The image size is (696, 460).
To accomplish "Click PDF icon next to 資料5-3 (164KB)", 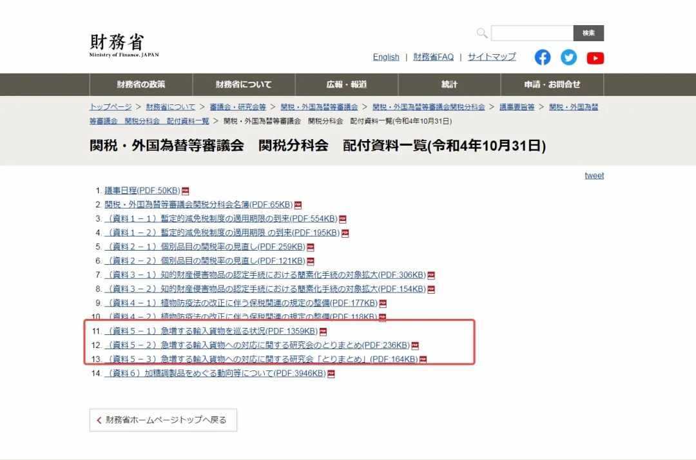I will coord(423,359).
